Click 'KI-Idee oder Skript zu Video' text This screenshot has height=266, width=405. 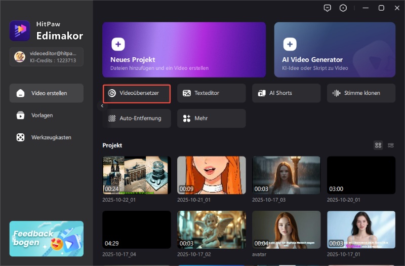click(x=315, y=68)
